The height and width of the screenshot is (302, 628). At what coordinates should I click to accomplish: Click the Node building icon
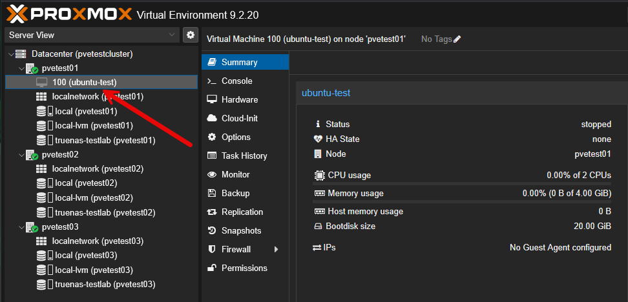tap(318, 154)
